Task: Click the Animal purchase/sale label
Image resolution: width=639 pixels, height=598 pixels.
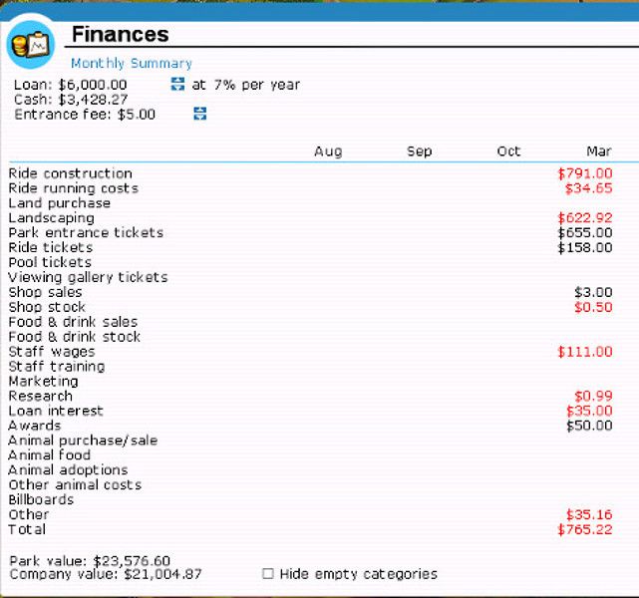Action: (83, 441)
